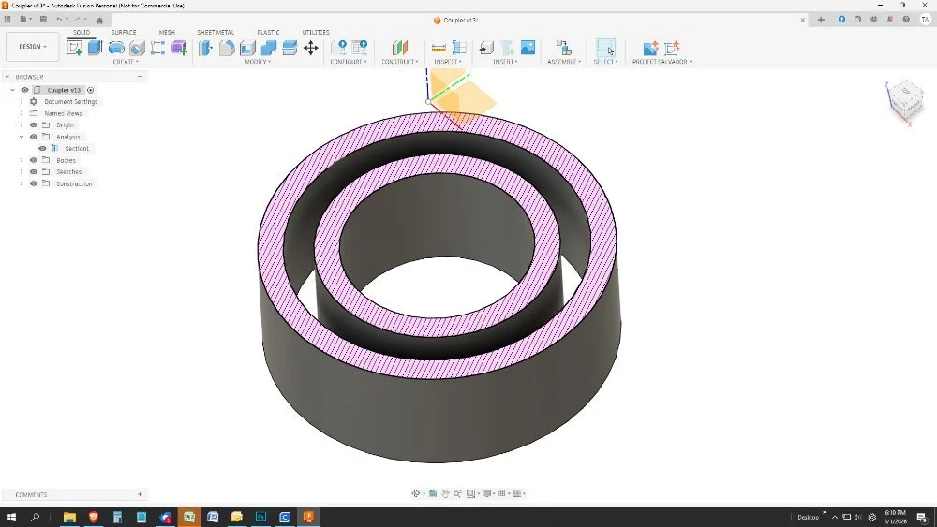Activate the Press Pull tool
Screen dimensions: 937x527
(206, 48)
